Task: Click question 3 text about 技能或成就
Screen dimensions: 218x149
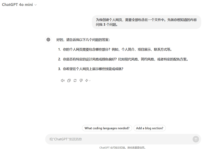Action: (93, 69)
